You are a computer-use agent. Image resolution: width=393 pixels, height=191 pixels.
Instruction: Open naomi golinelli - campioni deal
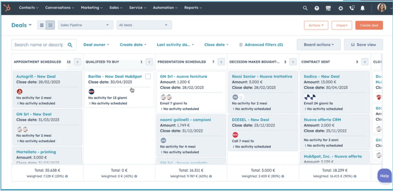185,120
